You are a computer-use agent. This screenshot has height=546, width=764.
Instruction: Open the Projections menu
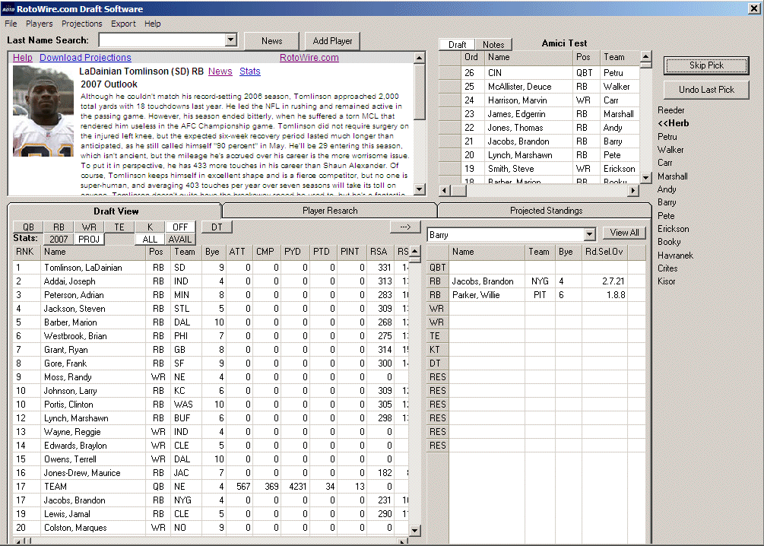coord(81,24)
